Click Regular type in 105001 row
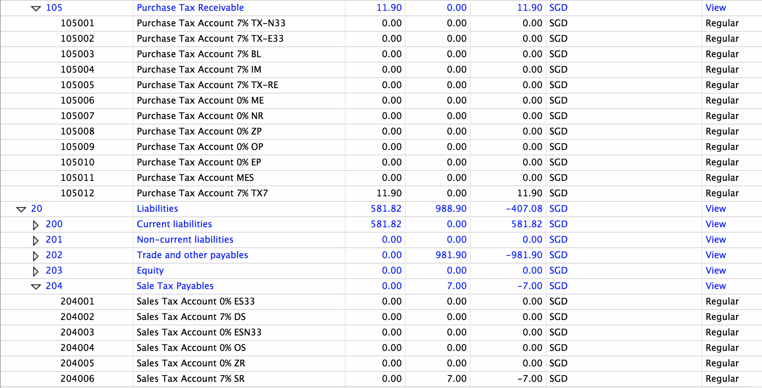The height and width of the screenshot is (388, 762). click(722, 23)
